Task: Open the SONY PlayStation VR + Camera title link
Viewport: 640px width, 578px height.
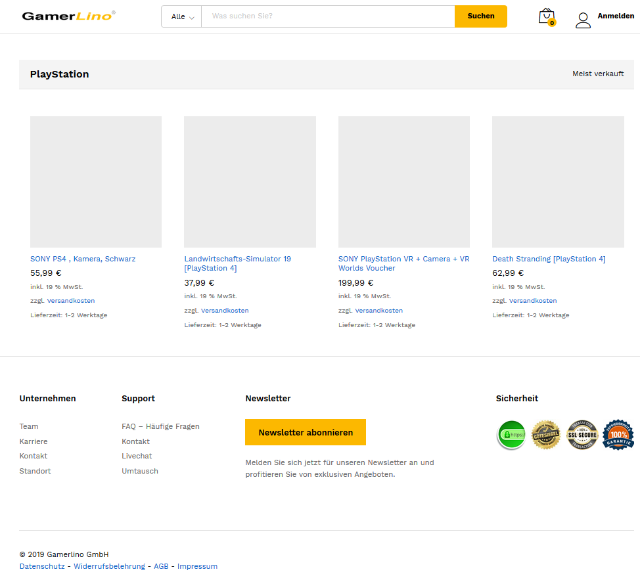Action: (403, 263)
